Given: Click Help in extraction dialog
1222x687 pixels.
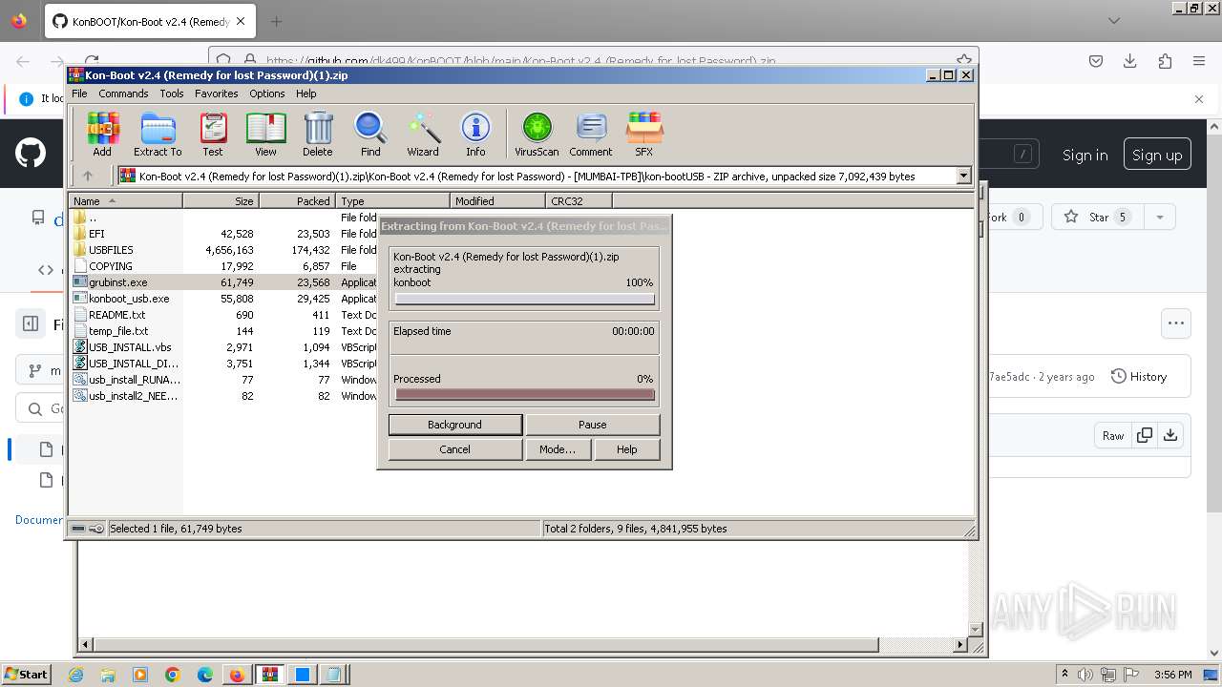Looking at the screenshot, I should [626, 449].
